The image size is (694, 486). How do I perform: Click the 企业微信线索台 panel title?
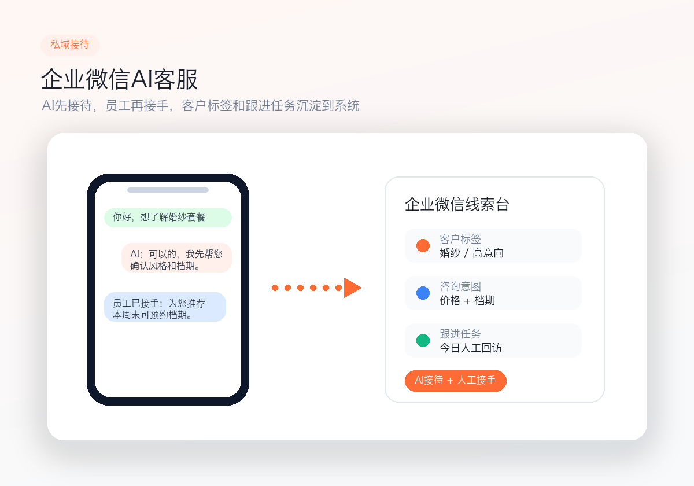point(457,204)
